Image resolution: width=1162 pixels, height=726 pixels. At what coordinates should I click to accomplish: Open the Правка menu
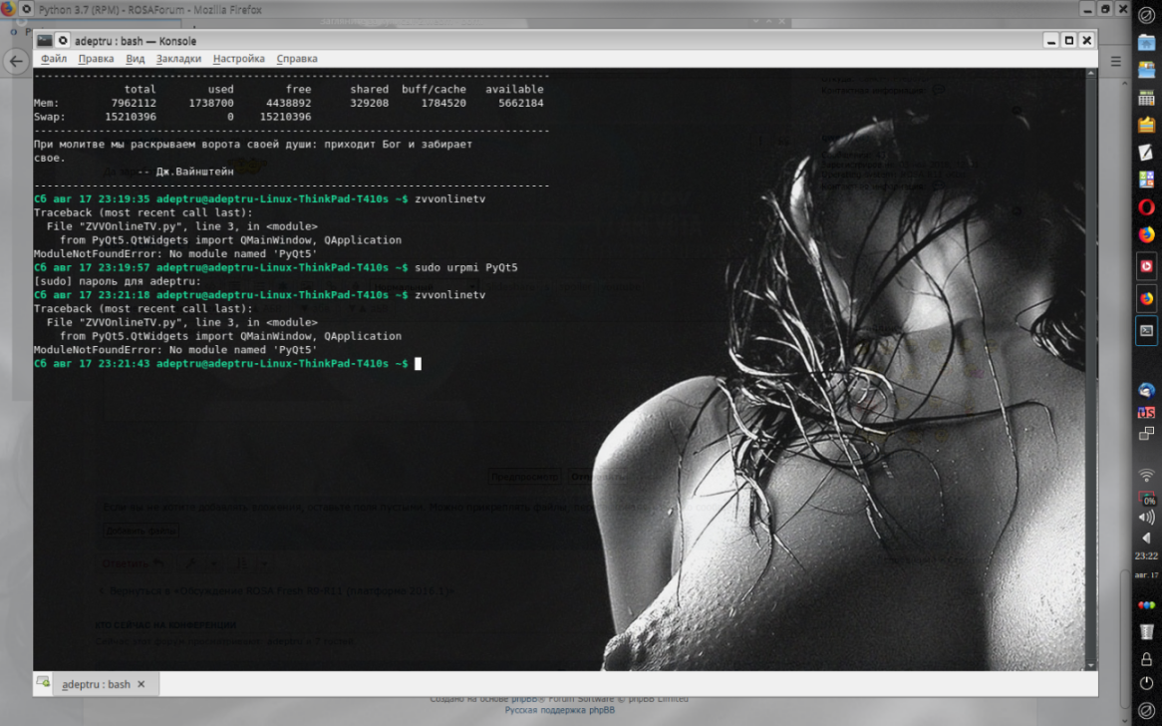(96, 59)
